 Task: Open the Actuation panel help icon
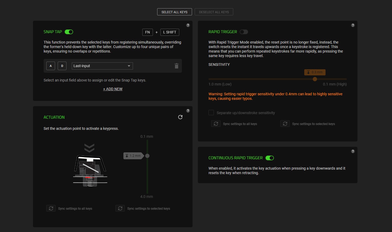click(188, 111)
